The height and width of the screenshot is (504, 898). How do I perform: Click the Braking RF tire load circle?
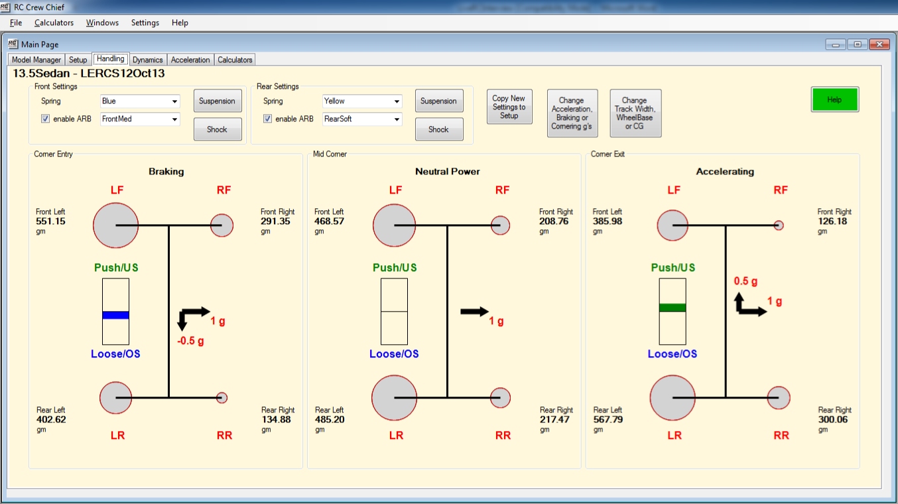pyautogui.click(x=222, y=225)
